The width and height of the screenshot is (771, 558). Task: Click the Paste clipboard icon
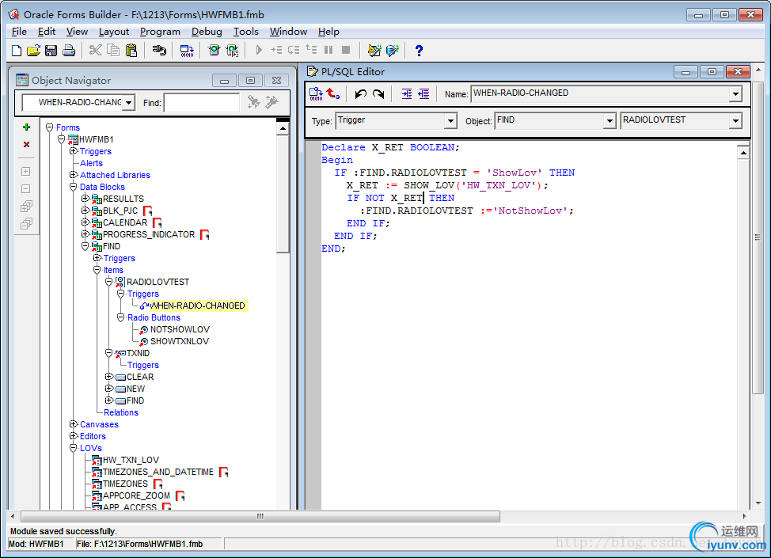(131, 50)
